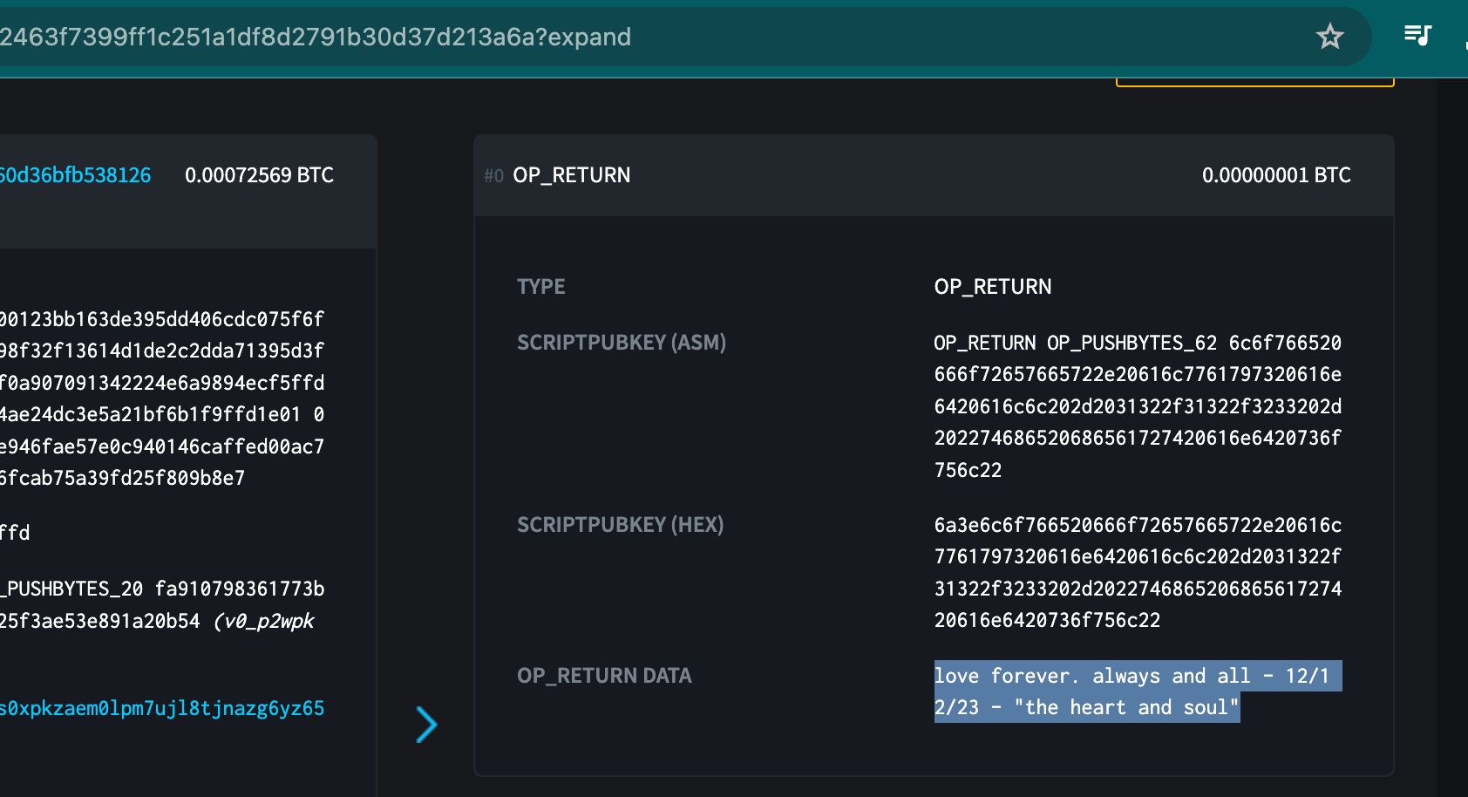Click the OP_RETURN OP_PUSHBYTES_62 ASM value
The image size is (1468, 797).
[1138, 406]
